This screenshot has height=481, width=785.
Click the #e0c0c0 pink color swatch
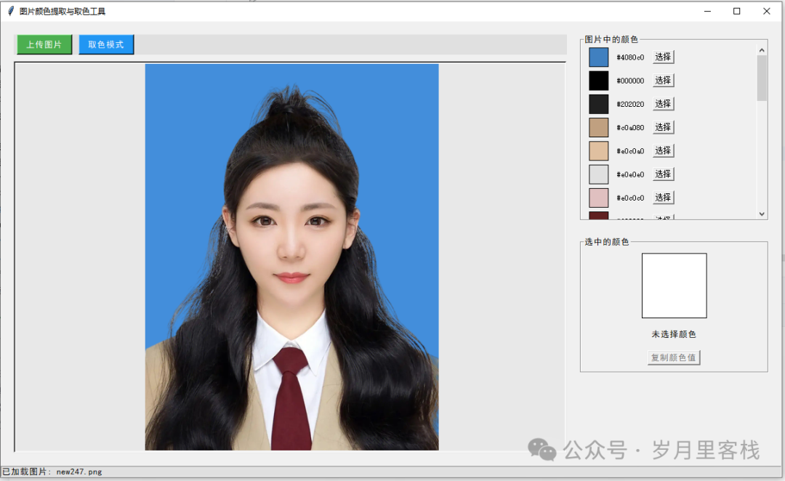tap(599, 198)
